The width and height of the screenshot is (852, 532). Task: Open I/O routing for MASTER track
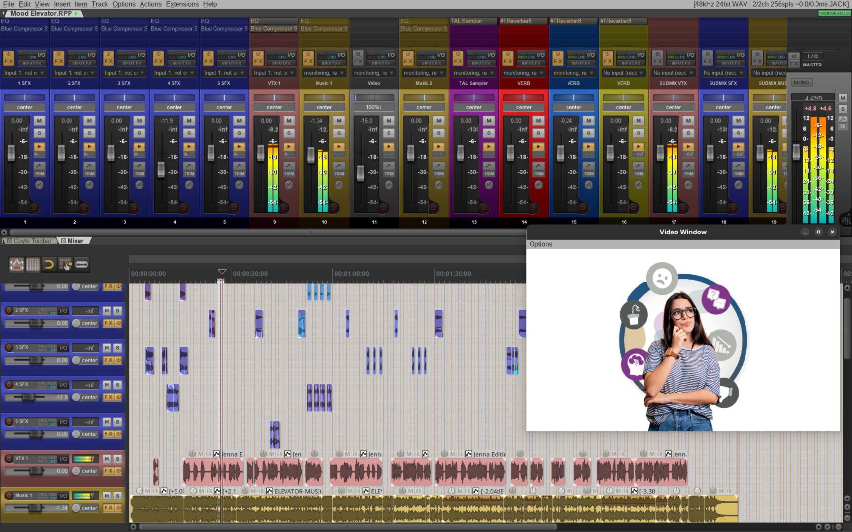click(812, 56)
